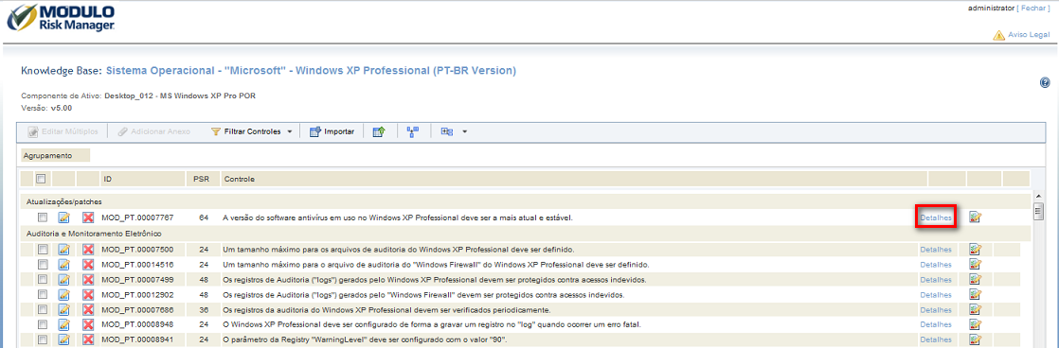Image resolution: width=1059 pixels, height=348 pixels.
Task: Click the Importar toolbar button
Action: click(x=332, y=131)
